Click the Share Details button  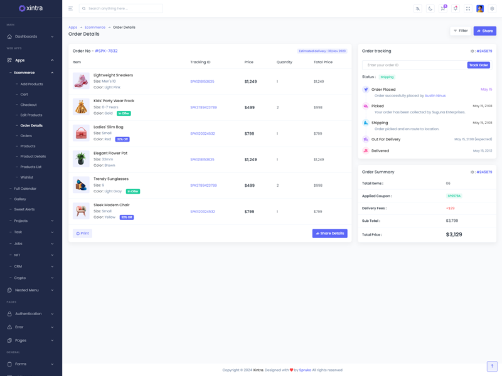[329, 233]
